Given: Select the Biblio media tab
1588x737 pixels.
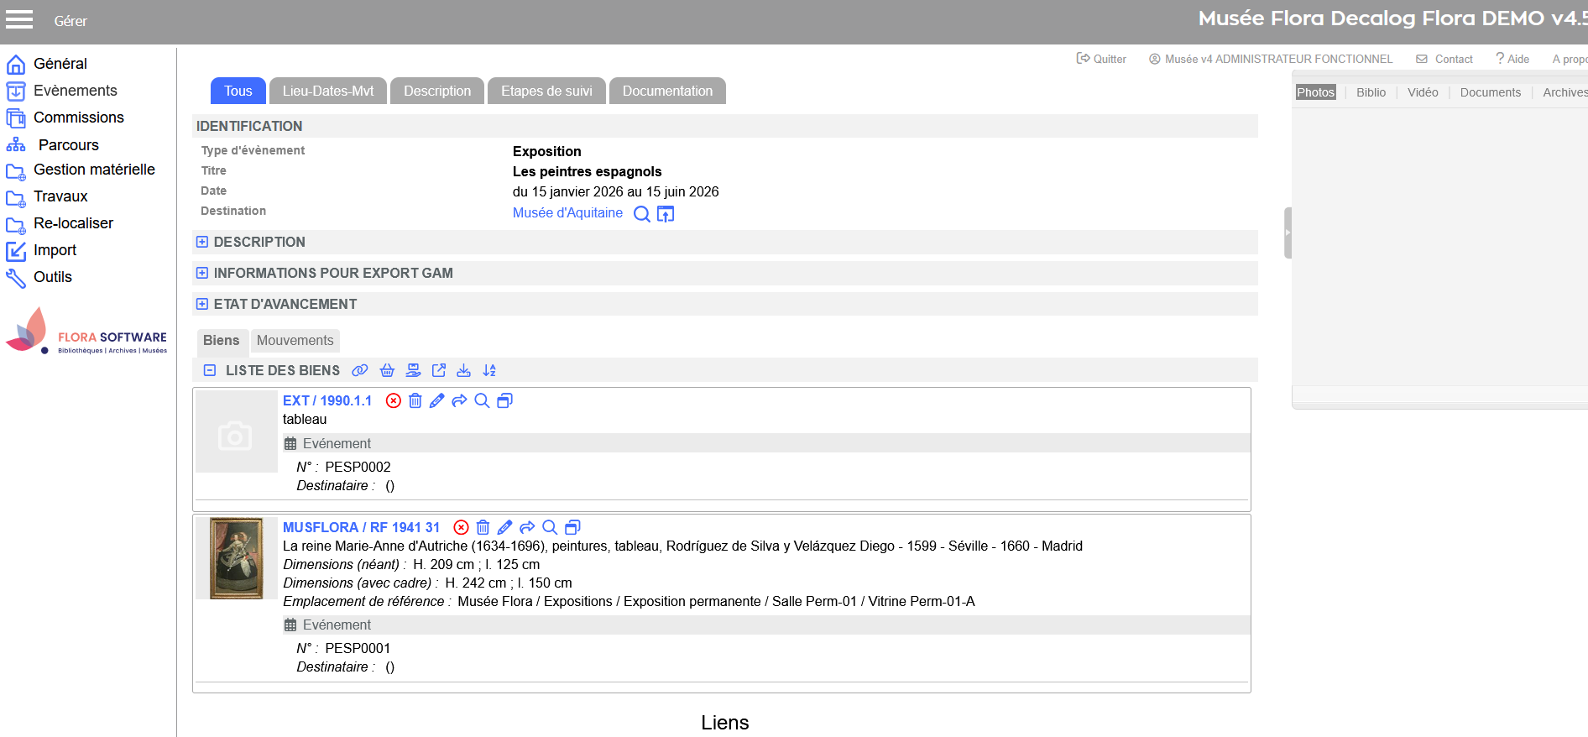Looking at the screenshot, I should pos(1371,92).
